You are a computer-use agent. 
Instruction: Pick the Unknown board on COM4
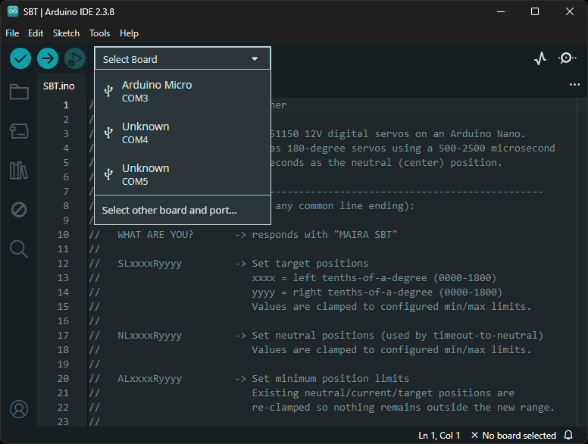(145, 133)
